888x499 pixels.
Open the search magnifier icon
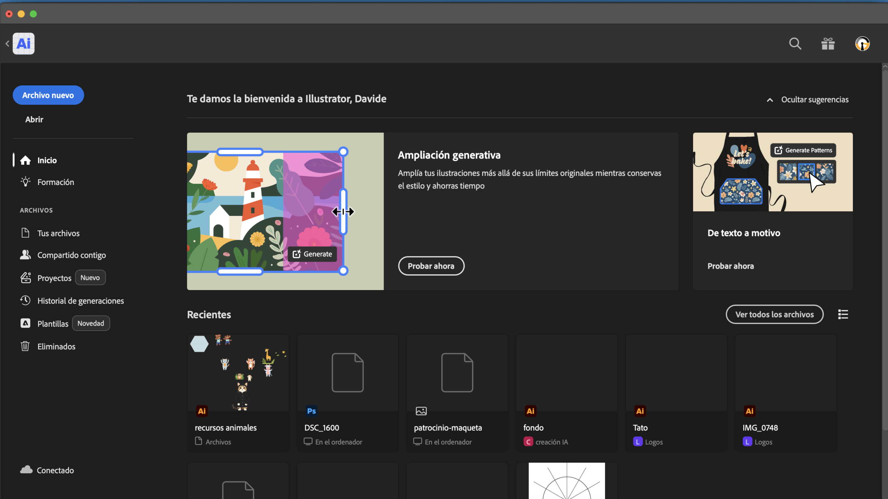(x=795, y=44)
